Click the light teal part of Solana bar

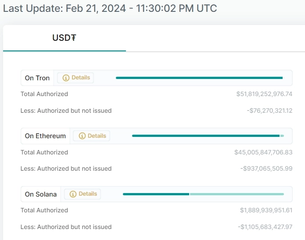[x=237, y=194]
